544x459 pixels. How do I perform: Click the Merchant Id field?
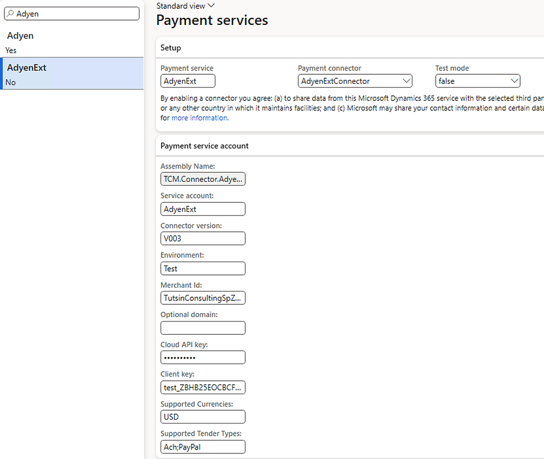coord(203,298)
